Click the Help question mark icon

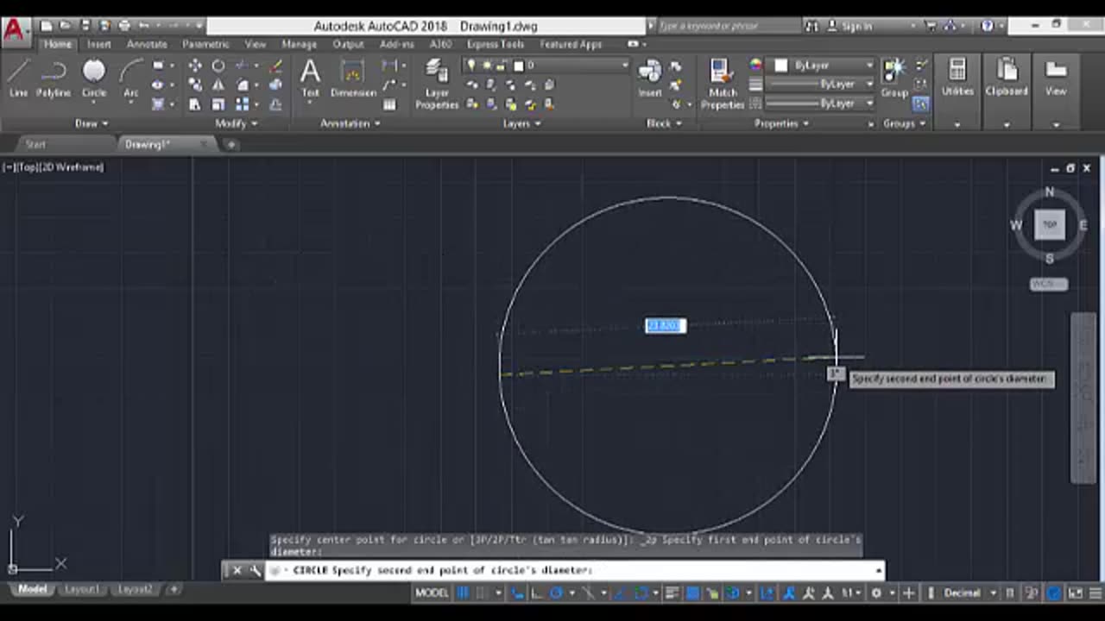(x=988, y=26)
